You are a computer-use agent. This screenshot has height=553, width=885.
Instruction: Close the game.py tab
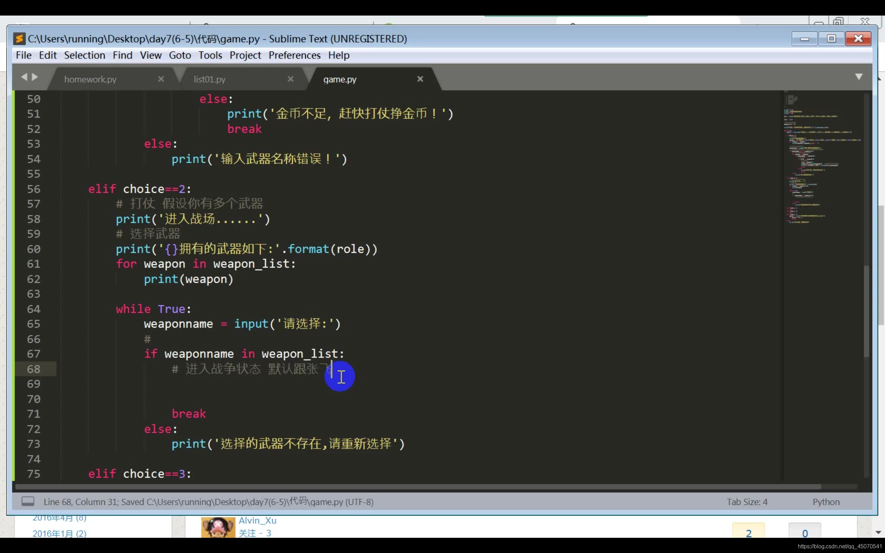pos(420,79)
